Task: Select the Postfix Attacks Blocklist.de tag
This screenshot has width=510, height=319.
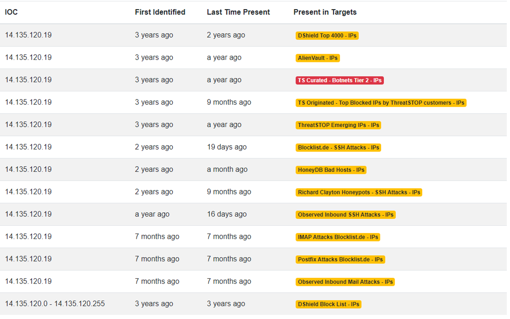Action: 340,259
